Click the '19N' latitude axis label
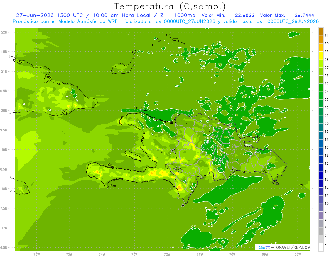This screenshot has height=258, width=334. click(5, 150)
